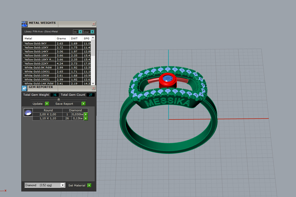Click the 26 gem count cell

click(x=67, y=118)
